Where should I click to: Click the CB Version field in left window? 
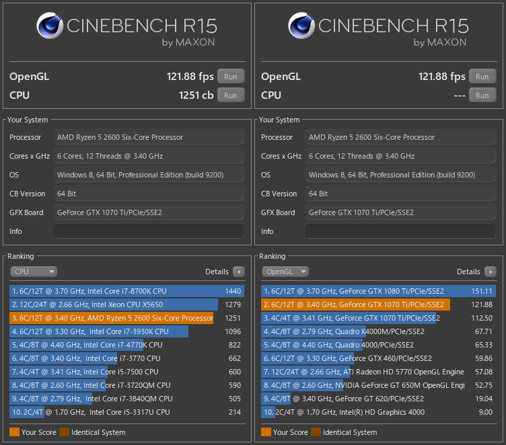pos(149,194)
